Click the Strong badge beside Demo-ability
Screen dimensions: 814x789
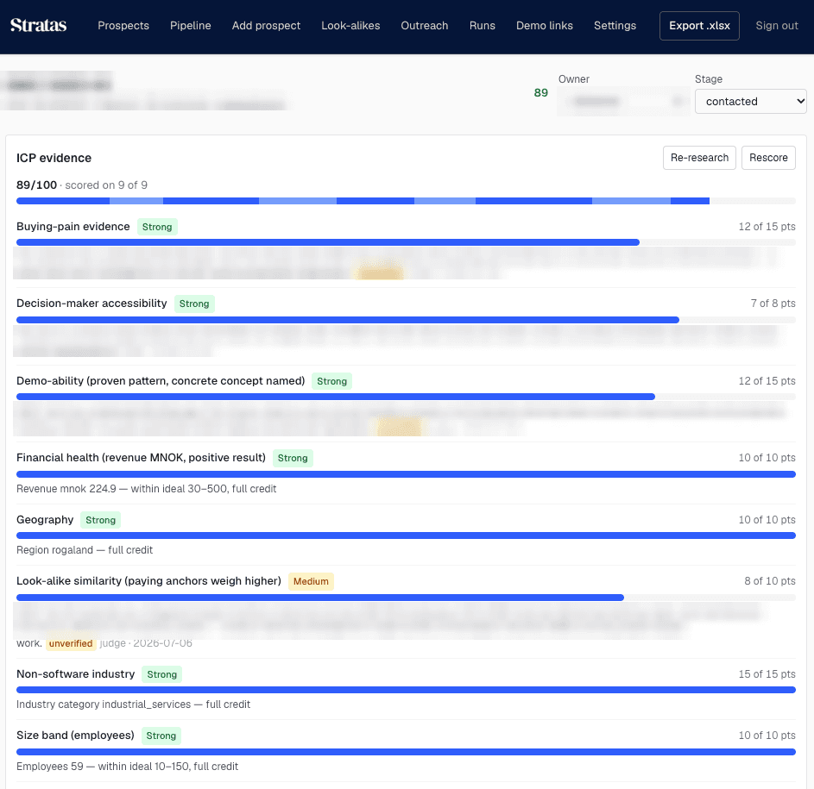pyautogui.click(x=331, y=381)
